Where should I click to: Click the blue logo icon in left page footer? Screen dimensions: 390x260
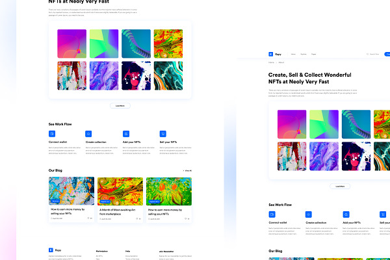click(51, 250)
